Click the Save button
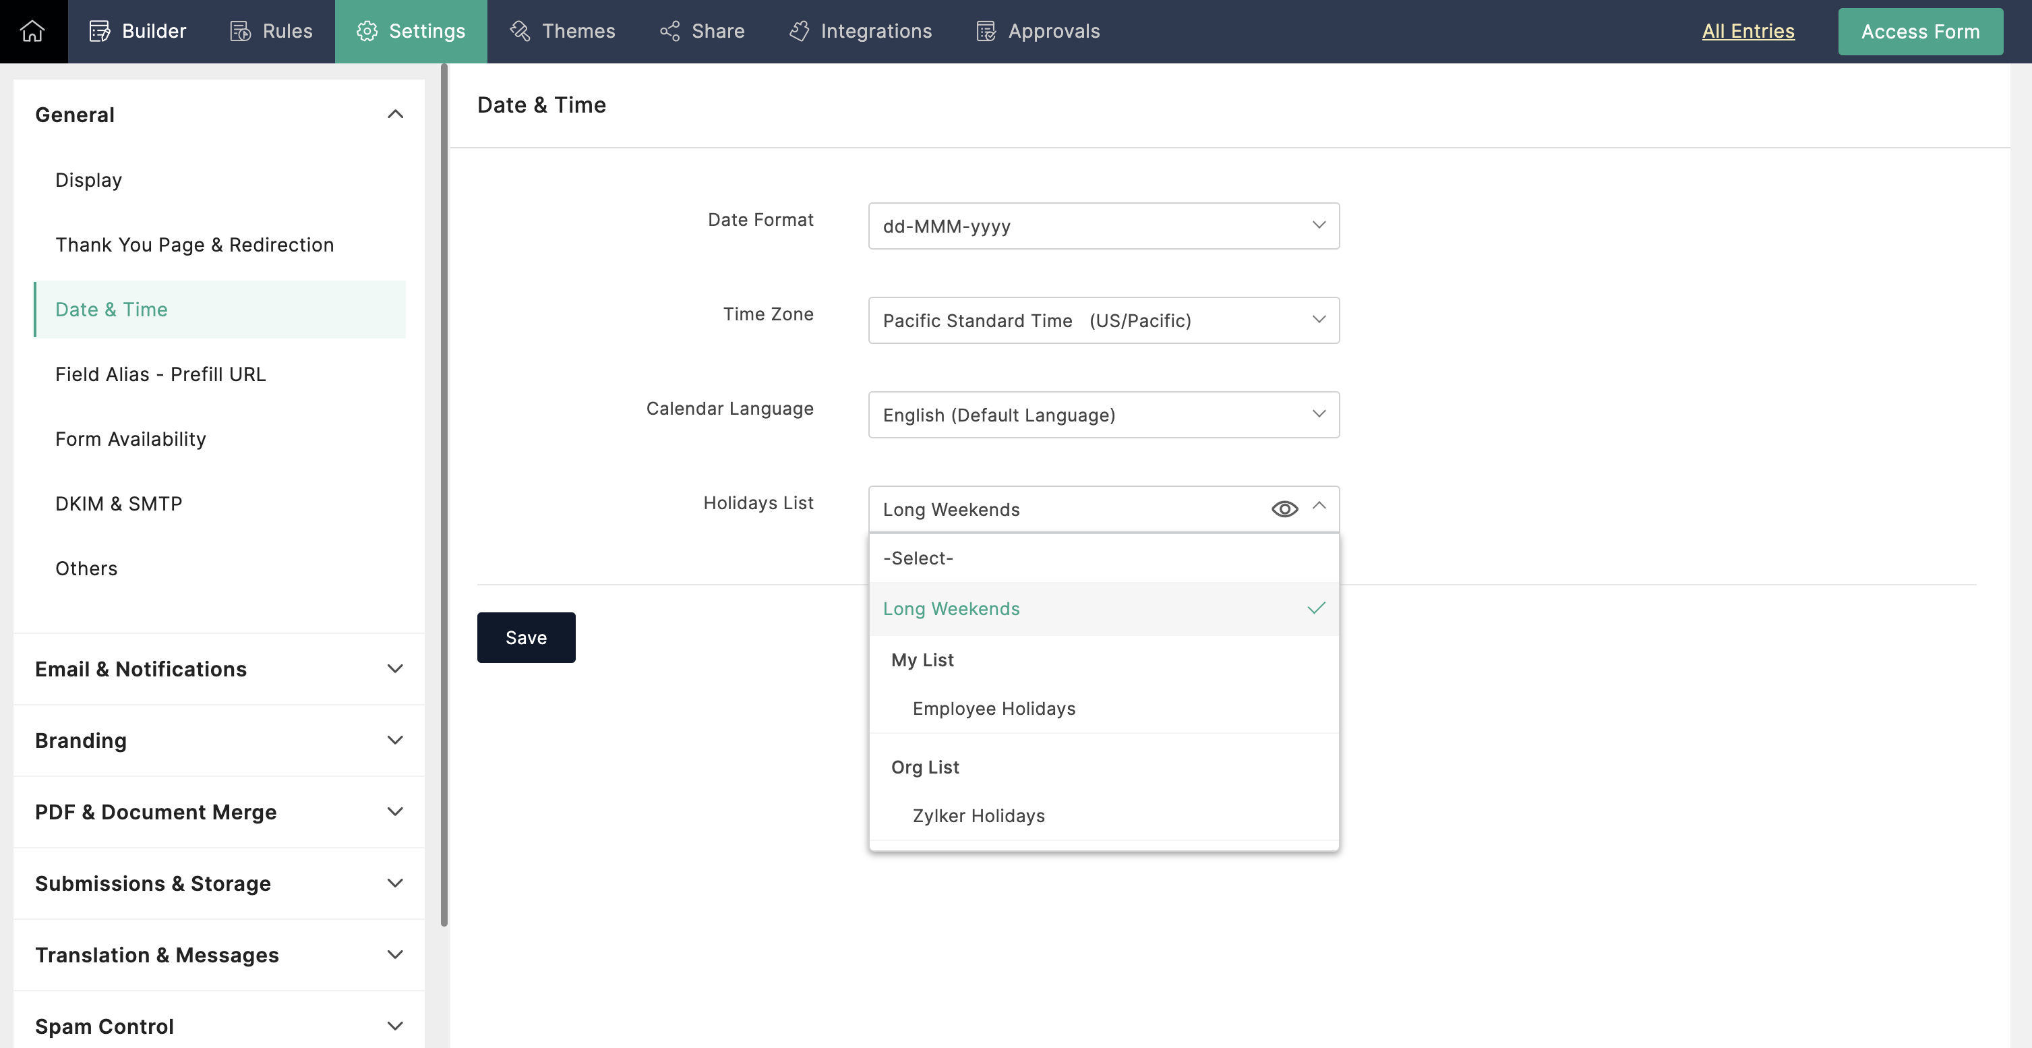Viewport: 2032px width, 1048px height. (x=525, y=637)
